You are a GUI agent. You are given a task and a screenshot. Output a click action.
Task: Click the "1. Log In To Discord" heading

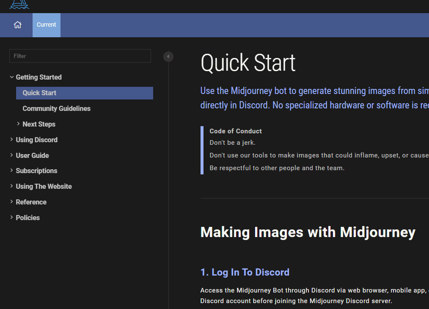coord(245,272)
